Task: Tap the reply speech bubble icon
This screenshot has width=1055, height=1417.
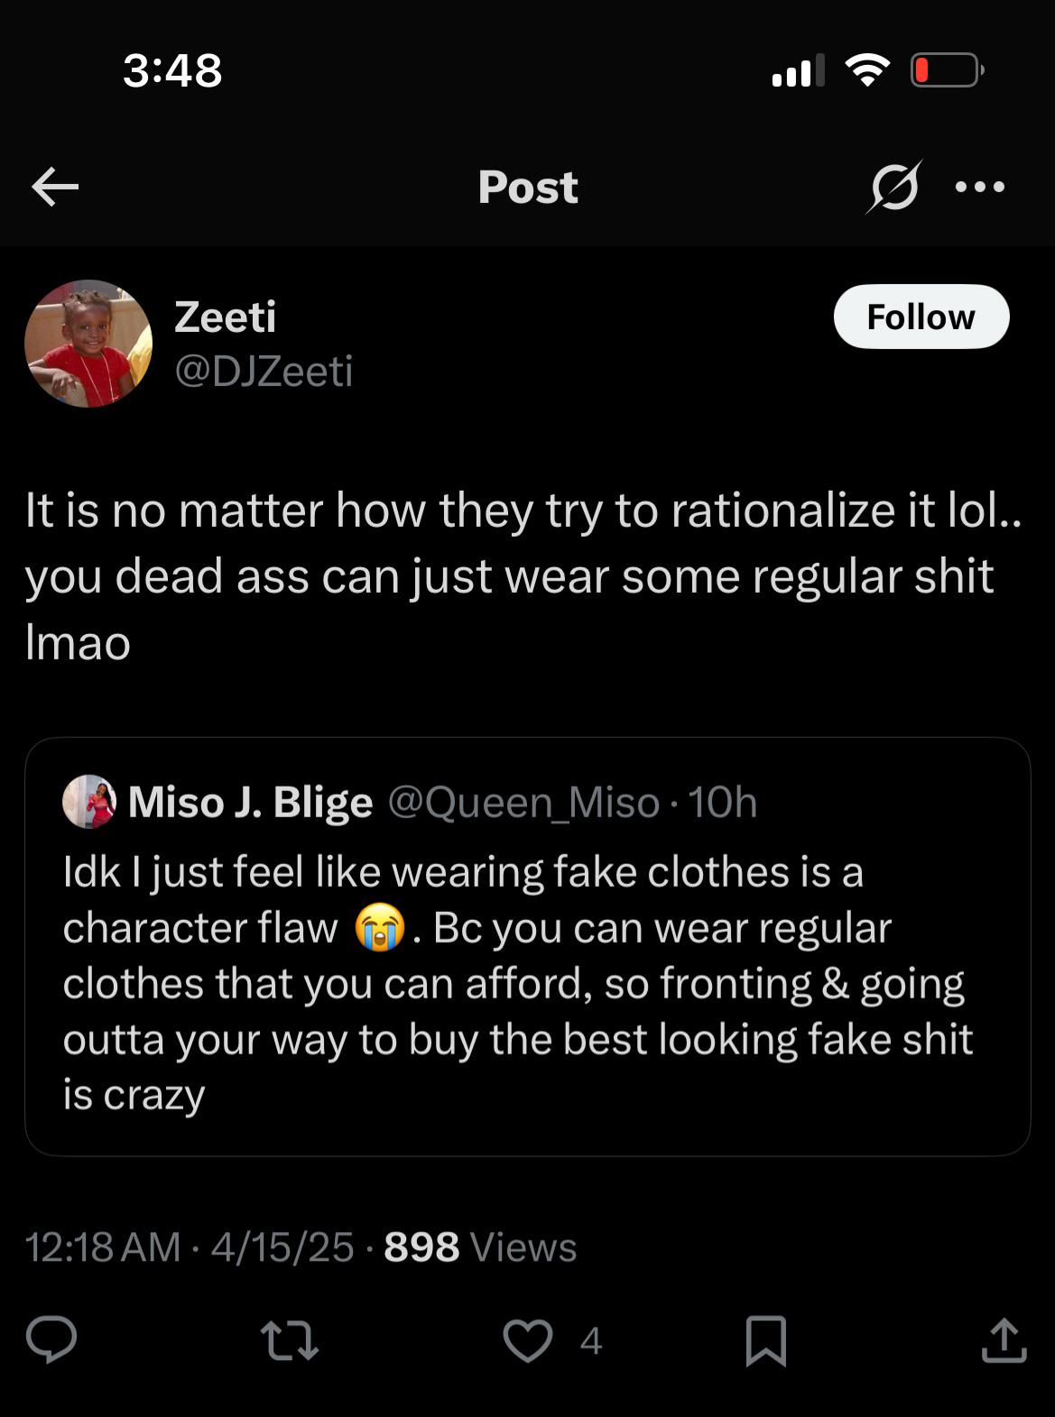Action: click(x=51, y=1339)
